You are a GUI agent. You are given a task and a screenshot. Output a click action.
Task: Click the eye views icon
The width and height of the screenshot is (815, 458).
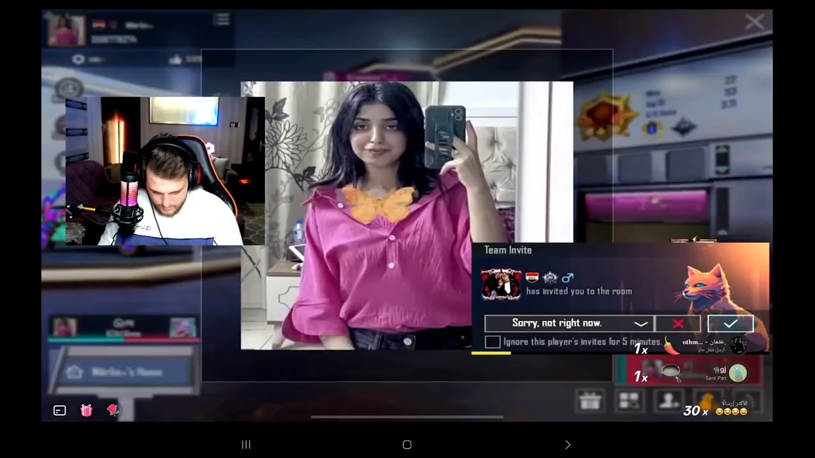tap(78, 59)
